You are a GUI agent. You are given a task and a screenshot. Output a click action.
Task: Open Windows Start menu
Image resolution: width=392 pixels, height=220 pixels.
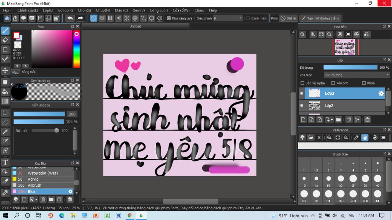(5, 215)
